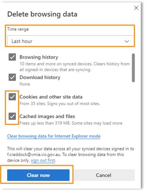The height and width of the screenshot is (191, 145).
Task: Click the Time range field label
Action: pyautogui.click(x=18, y=29)
